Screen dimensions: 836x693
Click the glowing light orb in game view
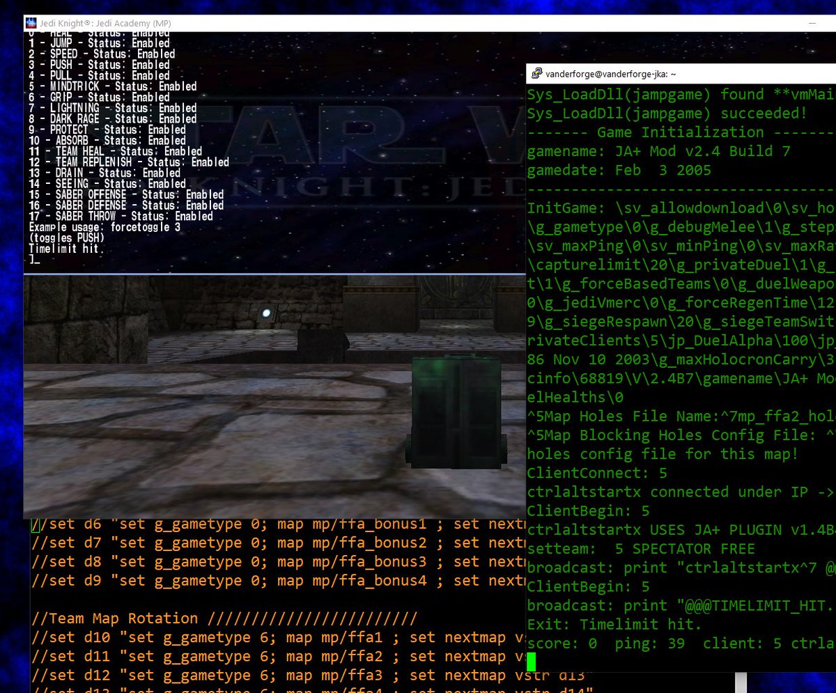tap(266, 313)
